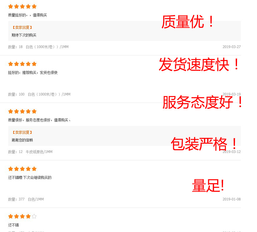This screenshot has width=257, height=232.
Task: Click the date 2019-01-08
Action: pyautogui.click(x=232, y=199)
